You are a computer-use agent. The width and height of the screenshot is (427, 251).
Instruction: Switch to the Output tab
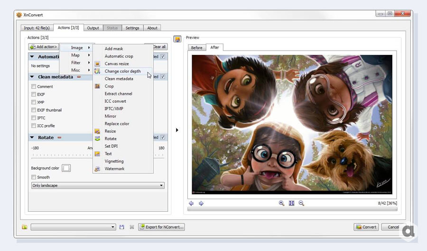tap(93, 28)
